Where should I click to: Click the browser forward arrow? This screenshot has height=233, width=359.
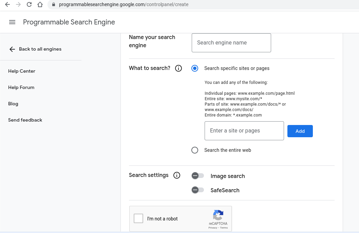[x=18, y=4]
